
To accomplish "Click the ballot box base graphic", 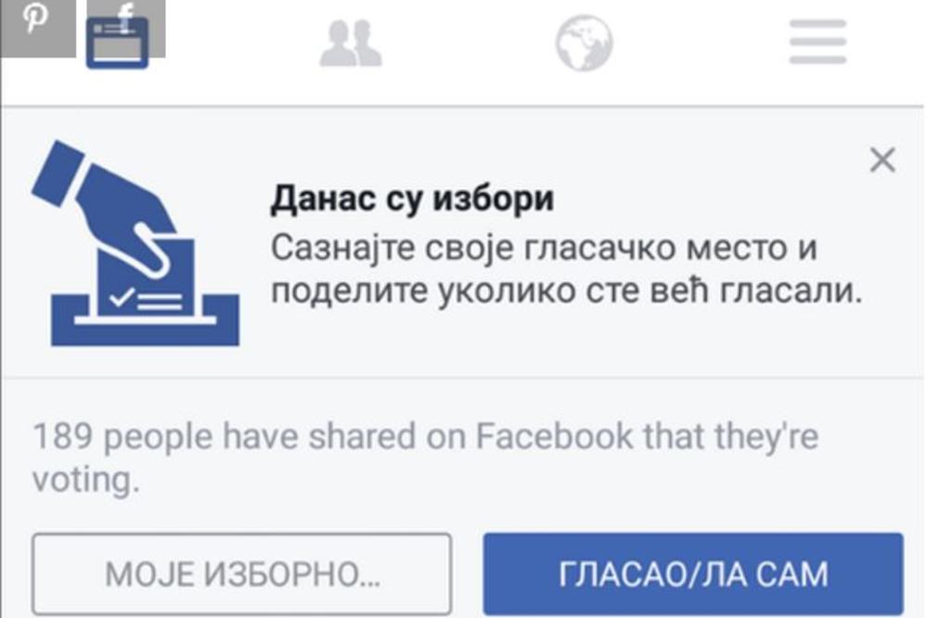I will click(145, 321).
